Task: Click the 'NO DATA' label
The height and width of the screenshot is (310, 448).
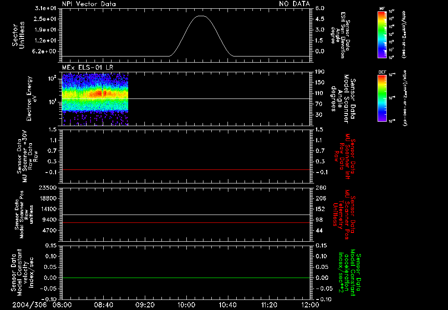Action: [294, 4]
